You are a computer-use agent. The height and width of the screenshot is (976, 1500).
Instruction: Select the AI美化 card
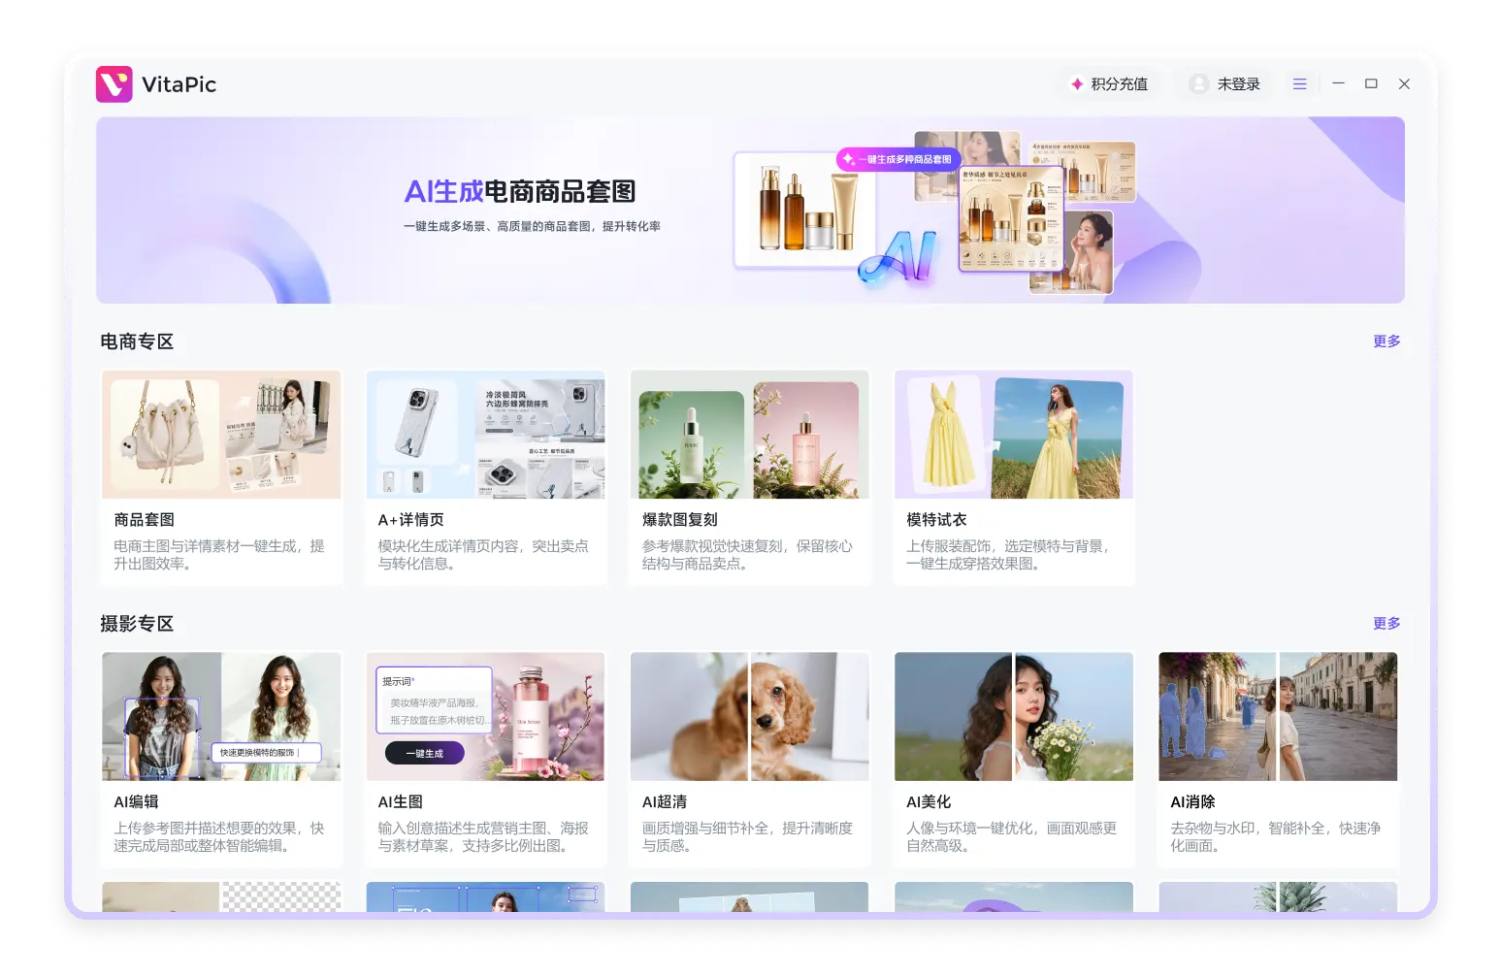[1014, 760]
